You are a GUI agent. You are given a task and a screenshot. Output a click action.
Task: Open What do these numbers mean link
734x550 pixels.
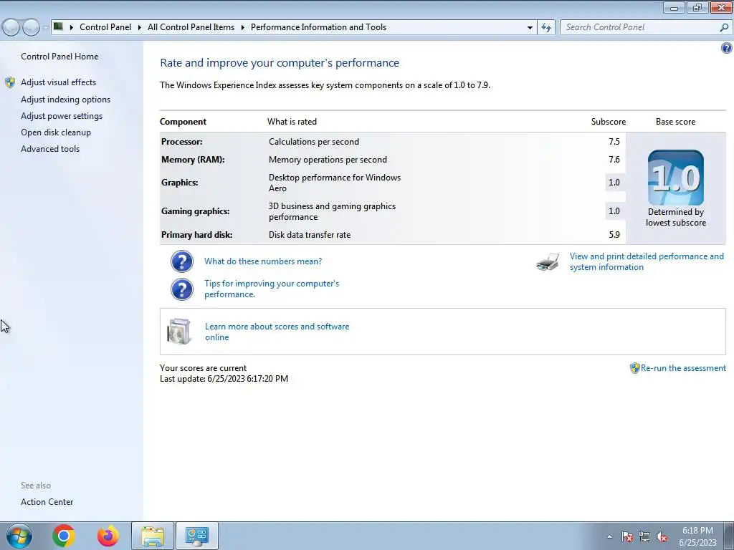pos(263,261)
